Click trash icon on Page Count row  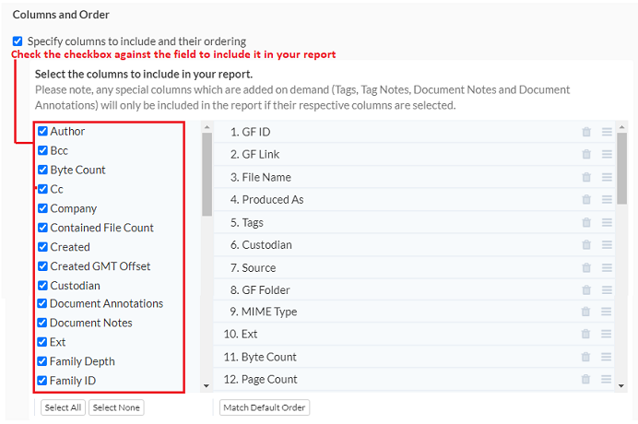click(x=586, y=379)
